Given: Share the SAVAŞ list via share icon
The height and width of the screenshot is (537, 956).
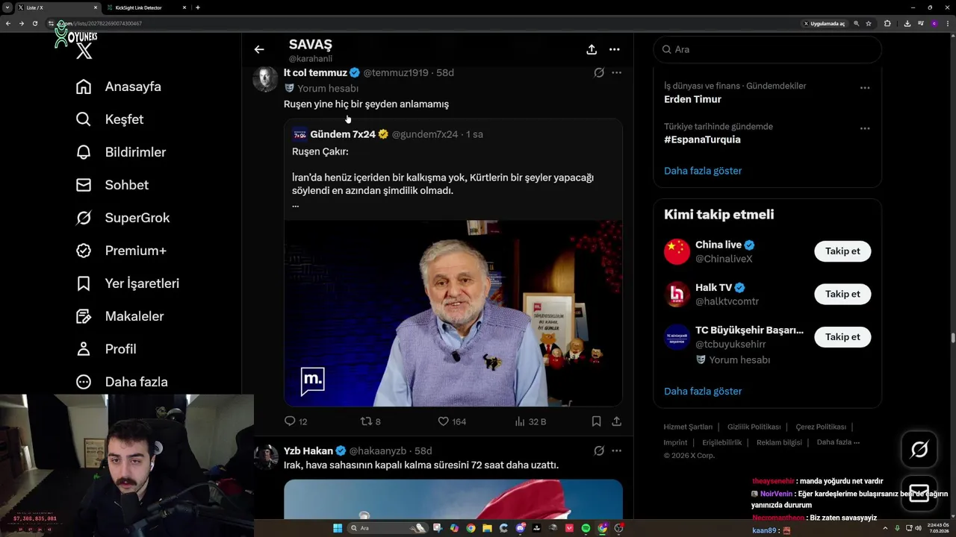Looking at the screenshot, I should (592, 49).
